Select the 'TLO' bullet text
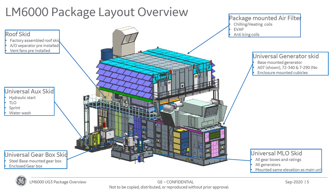Image resolution: width=331 pixels, height=194 pixels. (13, 103)
